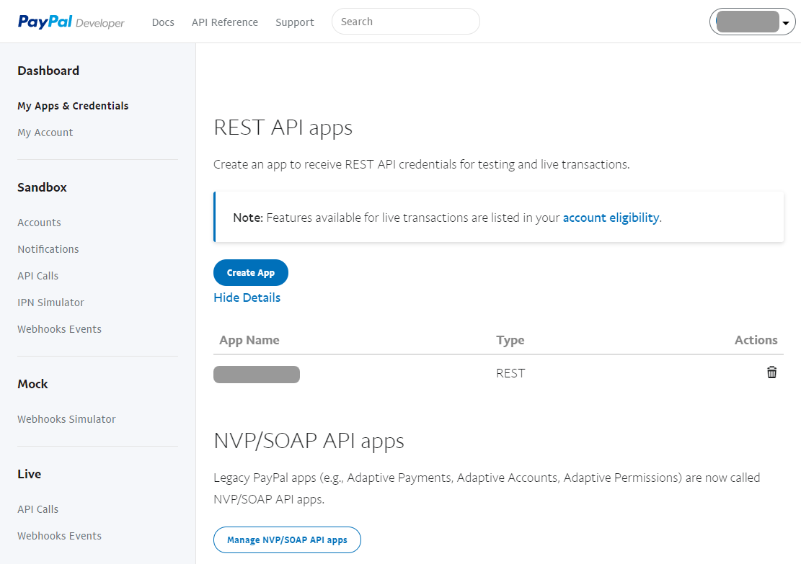
Task: Go to the Support page
Action: [x=294, y=22]
